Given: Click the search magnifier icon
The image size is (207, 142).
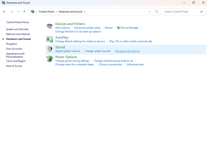Looking at the screenshot, I should 201,12.
